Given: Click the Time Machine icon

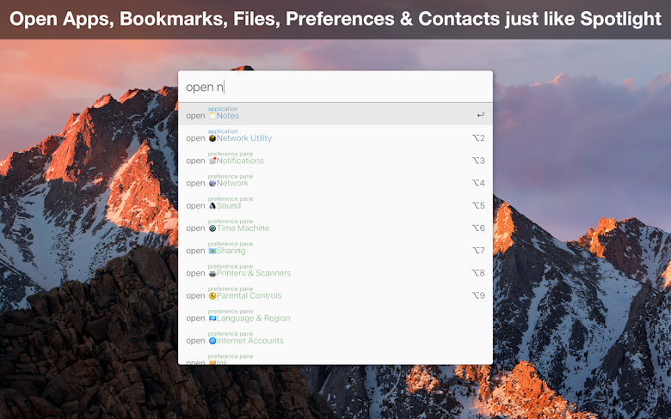Looking at the screenshot, I should 212,228.
